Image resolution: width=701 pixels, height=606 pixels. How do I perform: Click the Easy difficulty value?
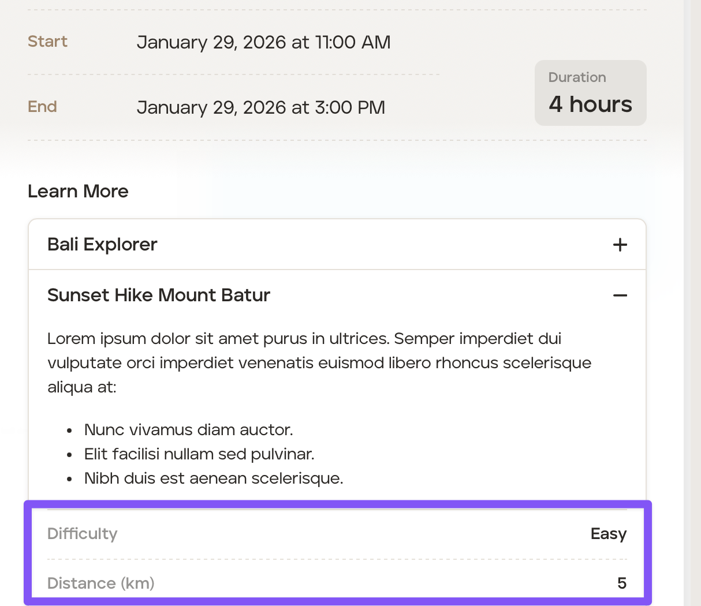pos(608,534)
